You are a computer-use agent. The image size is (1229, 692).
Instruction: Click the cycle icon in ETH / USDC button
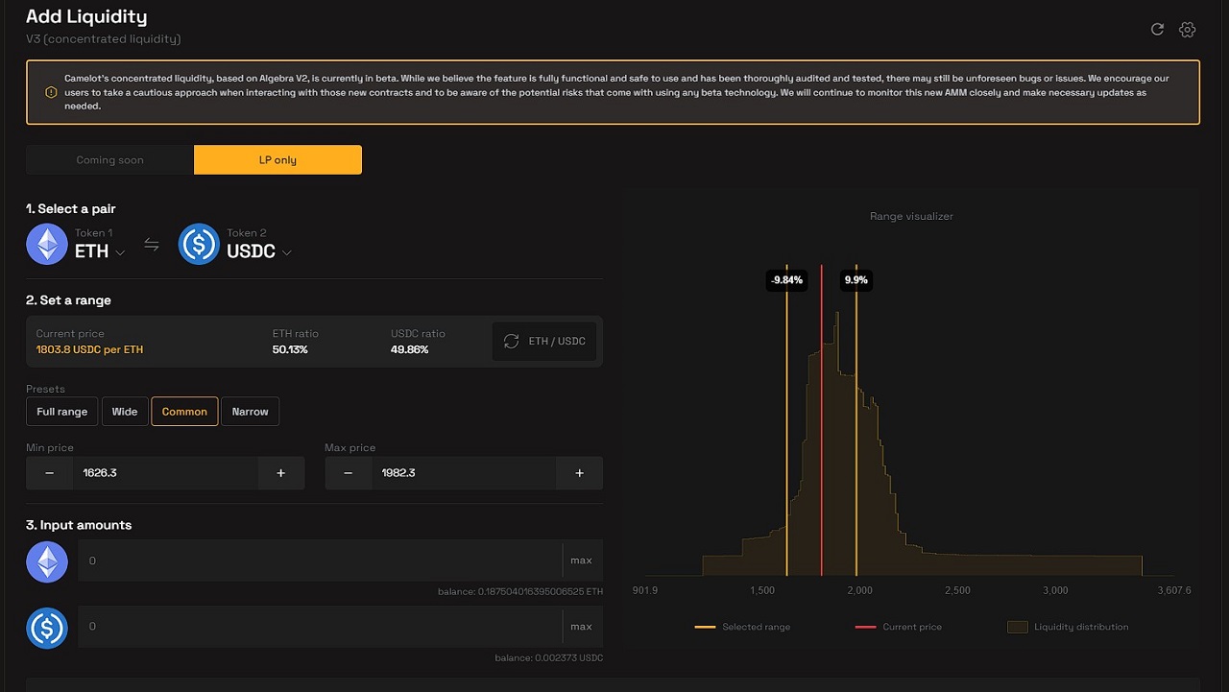[x=511, y=341]
